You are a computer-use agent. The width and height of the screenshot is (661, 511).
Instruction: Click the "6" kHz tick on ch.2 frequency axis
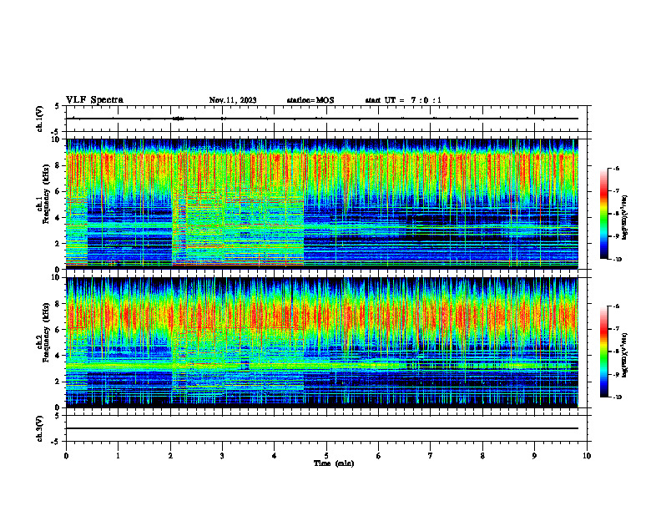[x=58, y=330]
